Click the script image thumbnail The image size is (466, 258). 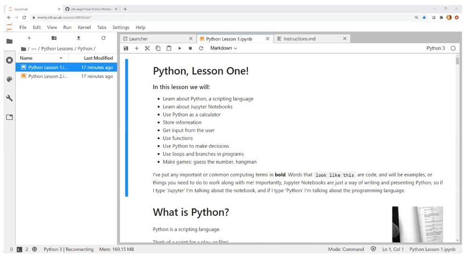pyautogui.click(x=418, y=225)
